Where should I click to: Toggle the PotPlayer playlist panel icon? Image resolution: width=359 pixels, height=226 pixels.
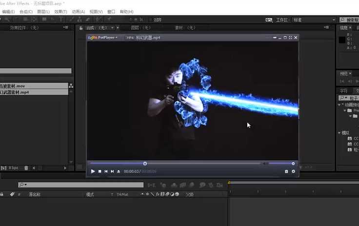(x=286, y=171)
